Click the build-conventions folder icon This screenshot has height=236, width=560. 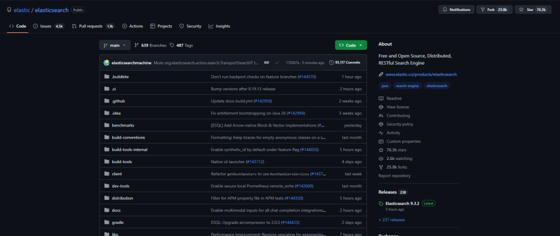[107, 137]
